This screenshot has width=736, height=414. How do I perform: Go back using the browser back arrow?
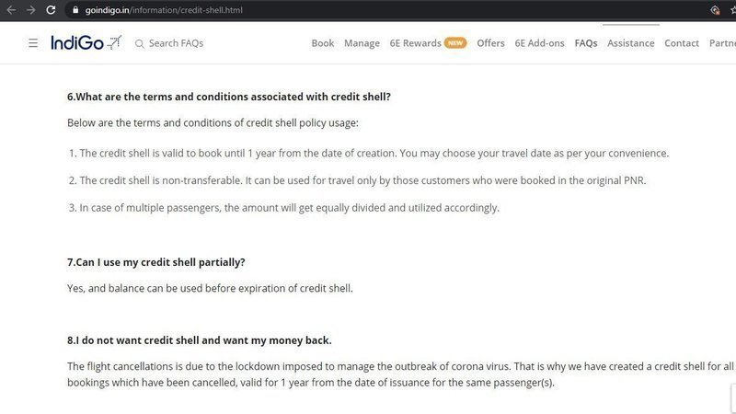[x=11, y=10]
